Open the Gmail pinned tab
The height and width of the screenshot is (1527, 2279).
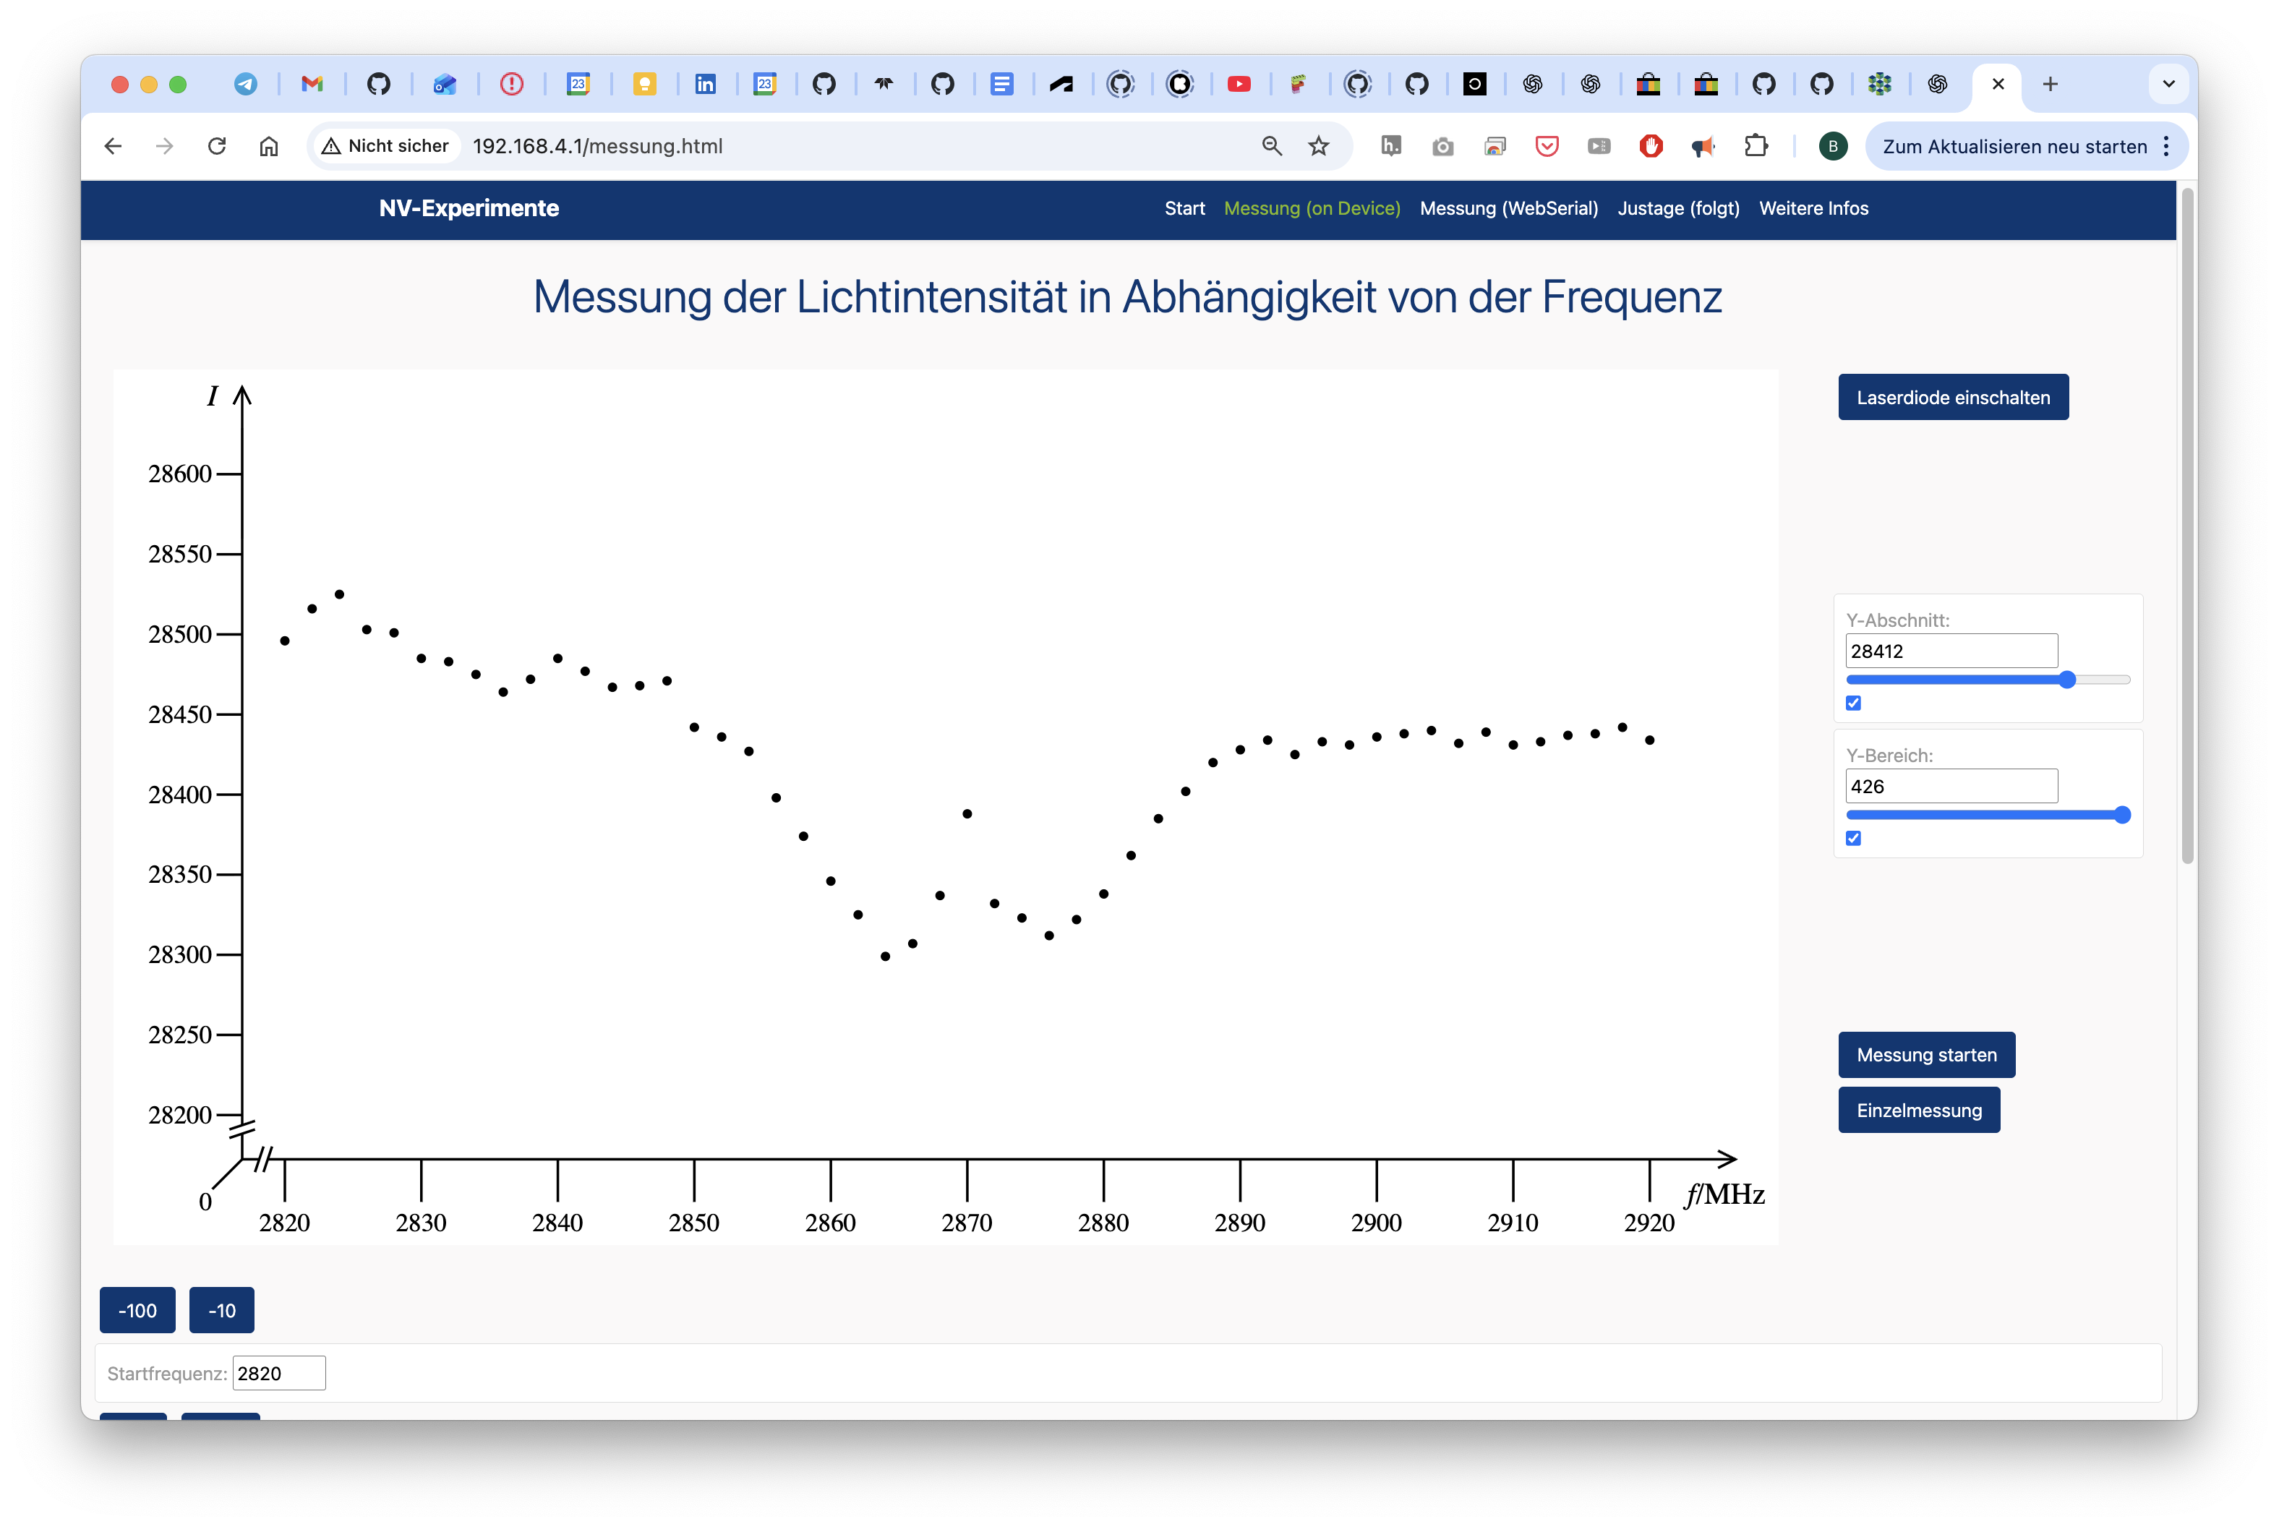[x=312, y=85]
